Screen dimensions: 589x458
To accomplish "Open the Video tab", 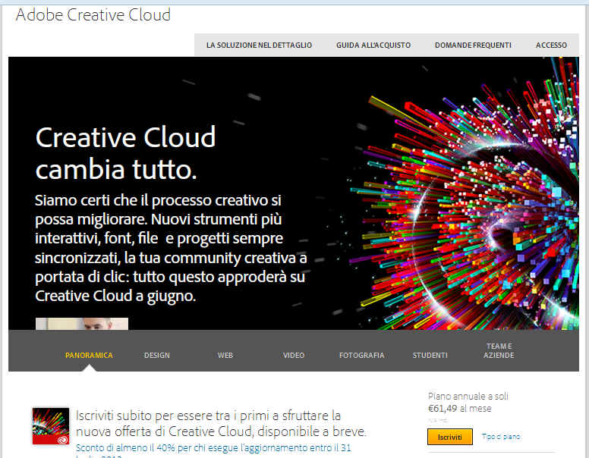I will coord(294,355).
